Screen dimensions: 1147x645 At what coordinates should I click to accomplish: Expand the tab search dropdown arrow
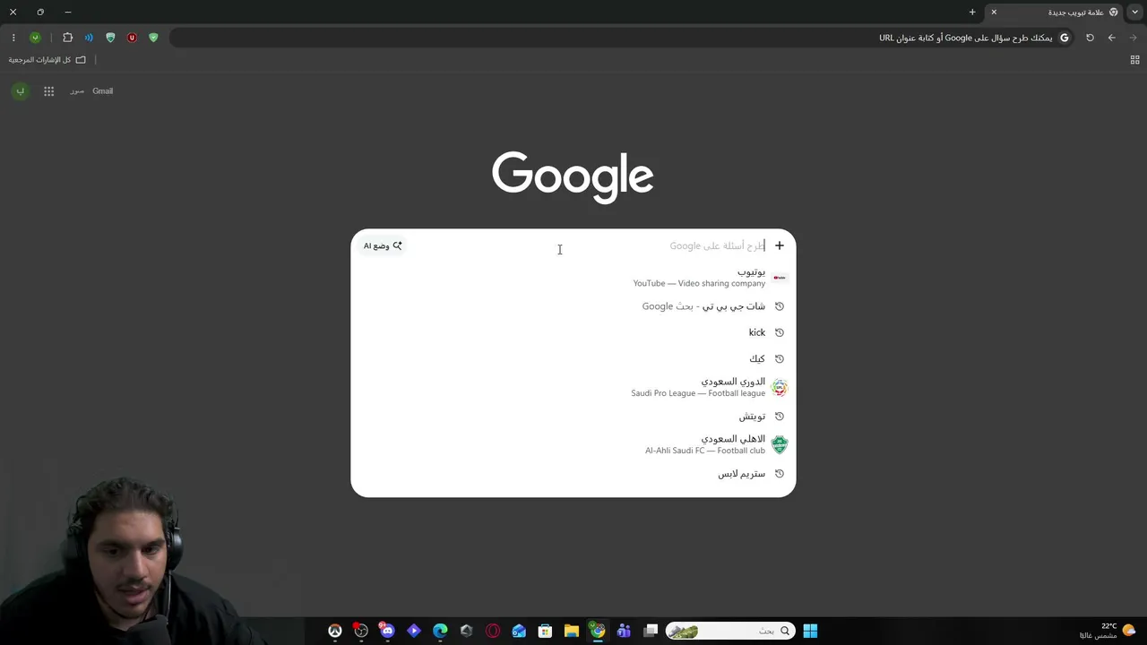click(x=1134, y=12)
